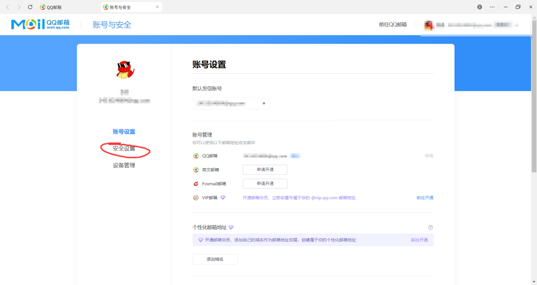Click the Foxmail邮箱 red icon

[196, 184]
